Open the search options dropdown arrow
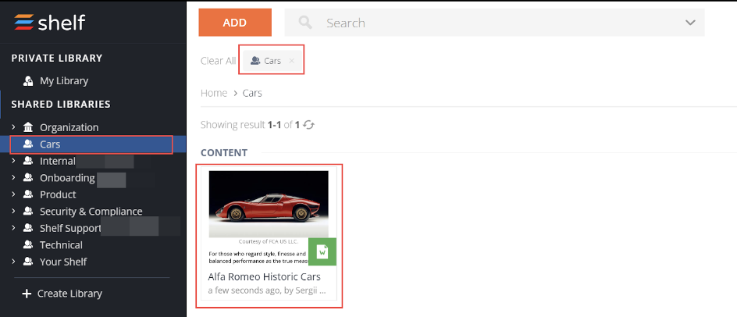 pos(690,23)
